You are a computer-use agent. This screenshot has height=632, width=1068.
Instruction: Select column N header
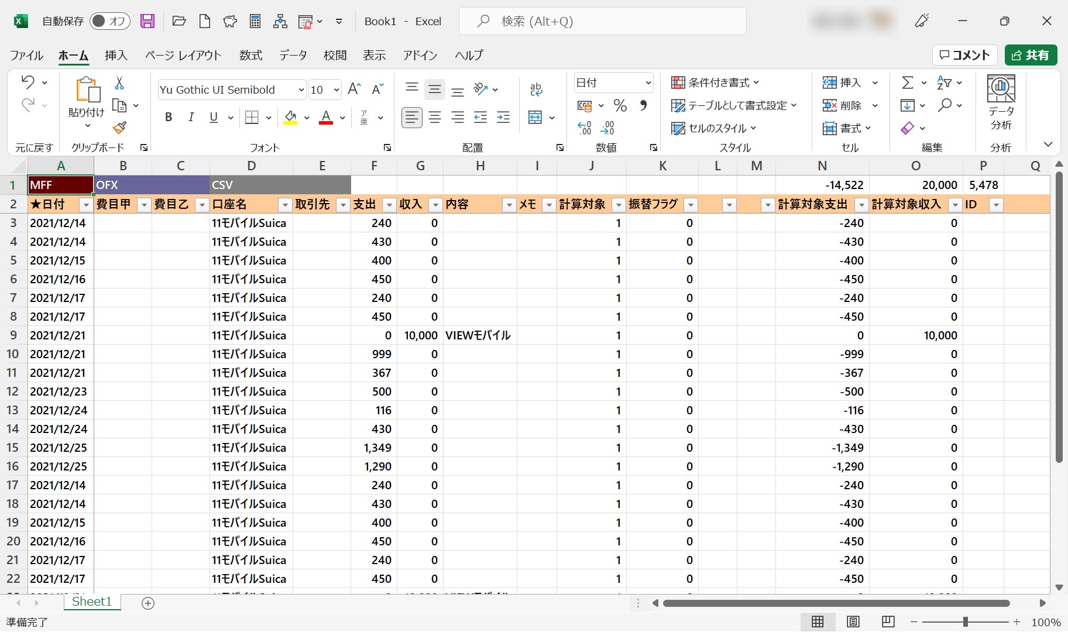click(x=822, y=166)
